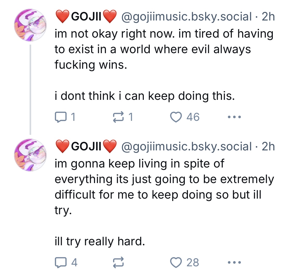
Task: Open the "evil always wins" post text
Action: (x=156, y=49)
